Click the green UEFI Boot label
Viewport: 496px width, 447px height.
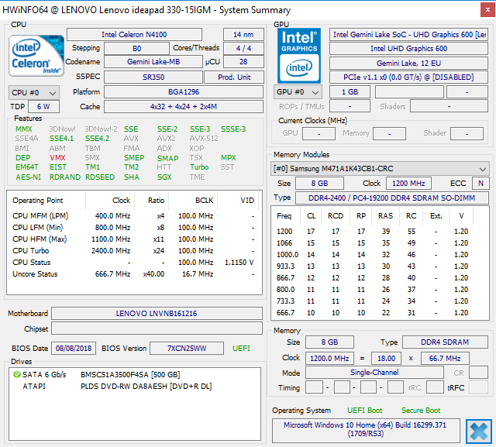point(364,411)
